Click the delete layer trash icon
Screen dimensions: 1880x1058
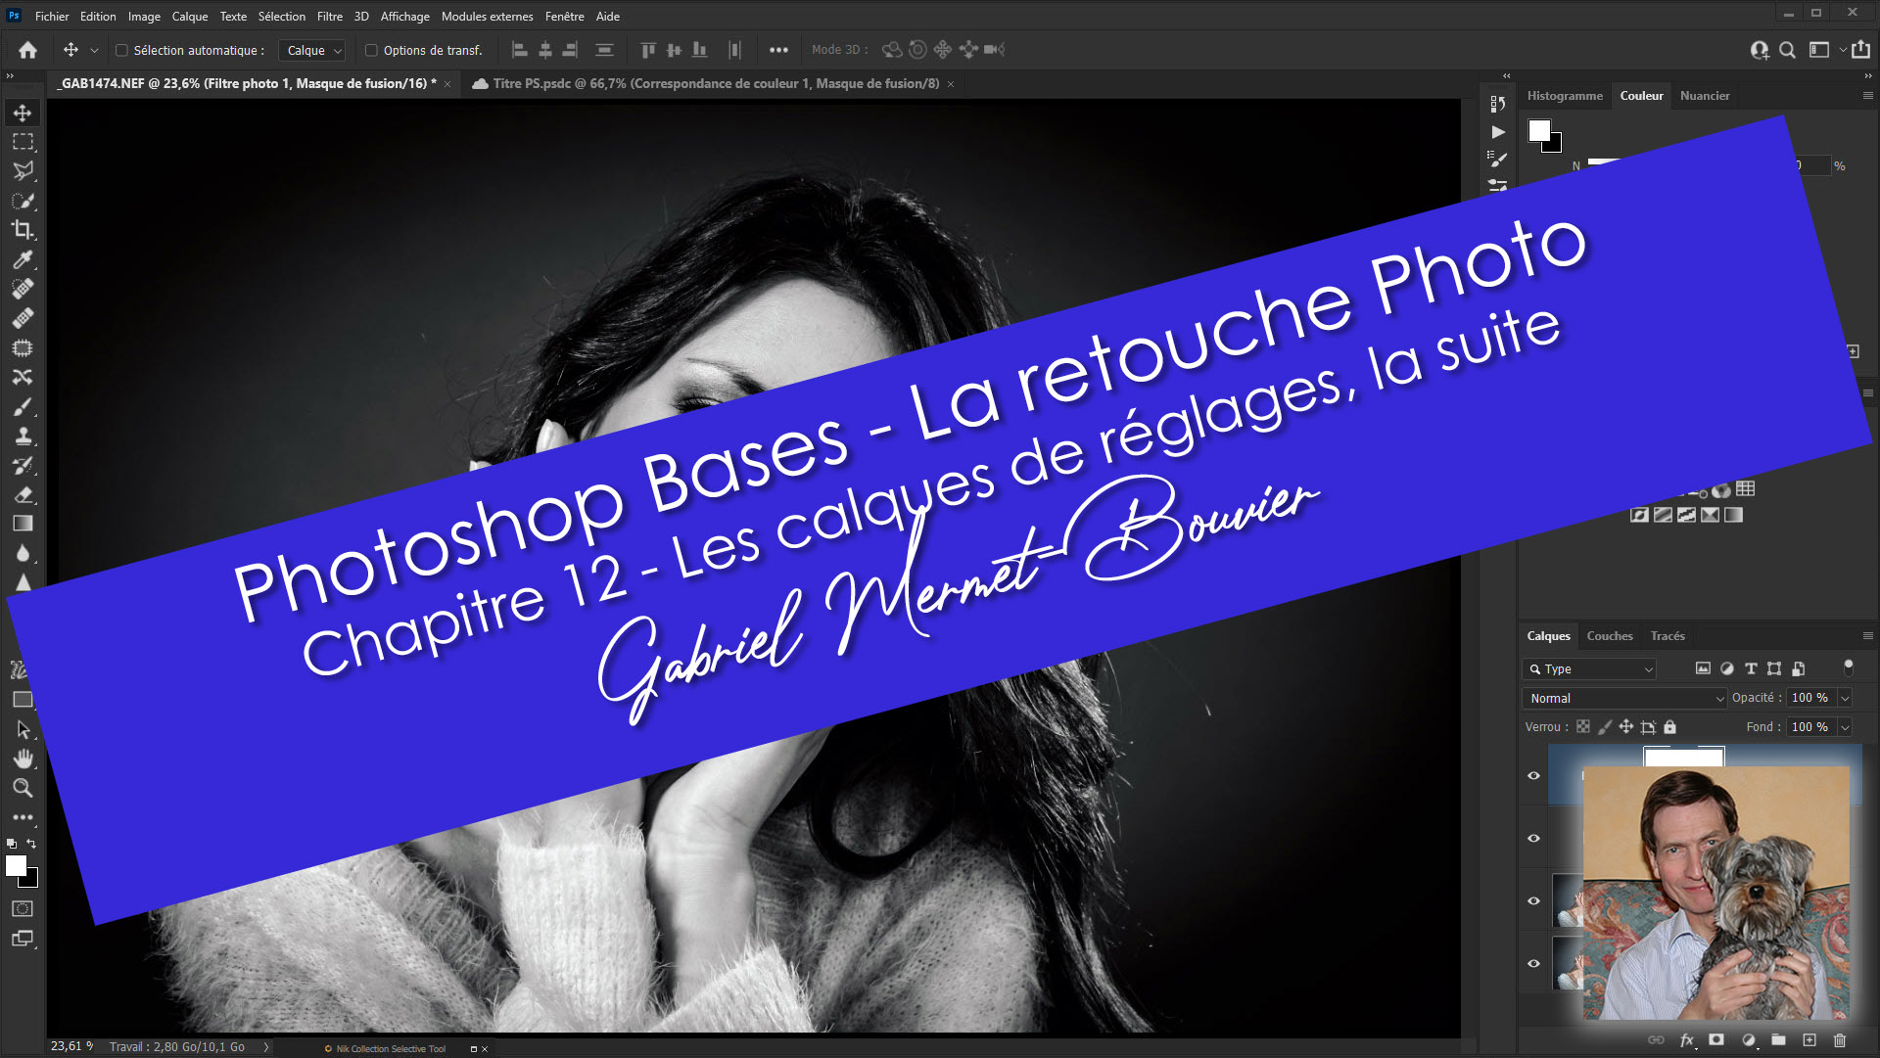pyautogui.click(x=1839, y=1040)
